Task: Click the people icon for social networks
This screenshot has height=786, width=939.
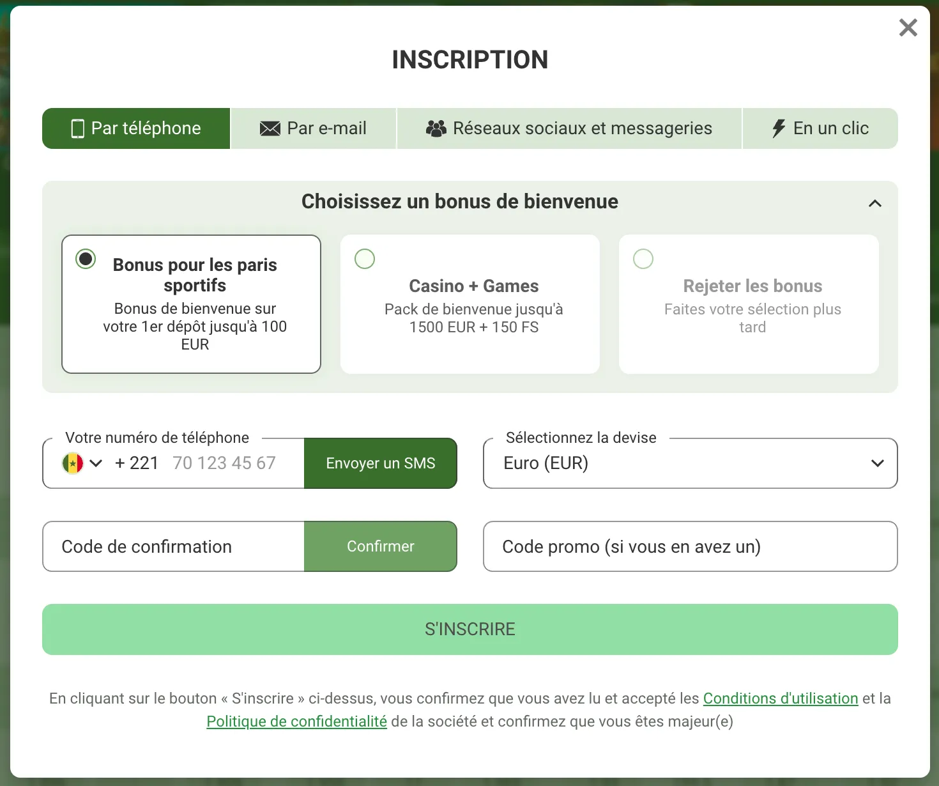Action: (x=436, y=128)
